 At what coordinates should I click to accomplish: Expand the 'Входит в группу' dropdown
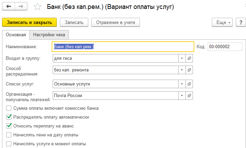point(182,58)
